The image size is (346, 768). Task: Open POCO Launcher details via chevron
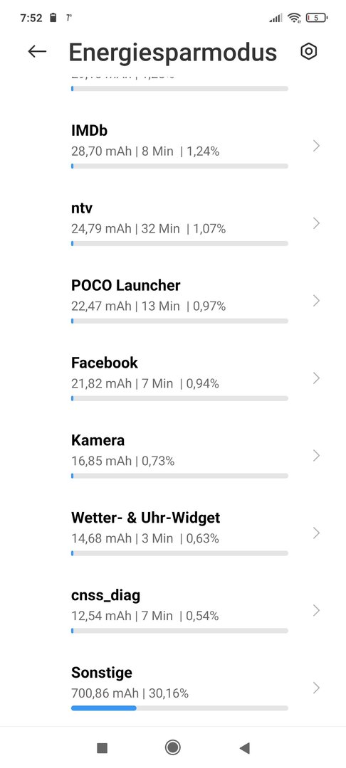point(316,301)
